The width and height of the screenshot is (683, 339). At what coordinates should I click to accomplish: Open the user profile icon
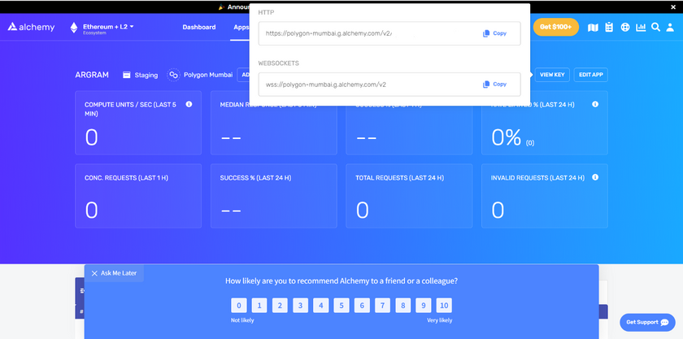click(x=670, y=28)
